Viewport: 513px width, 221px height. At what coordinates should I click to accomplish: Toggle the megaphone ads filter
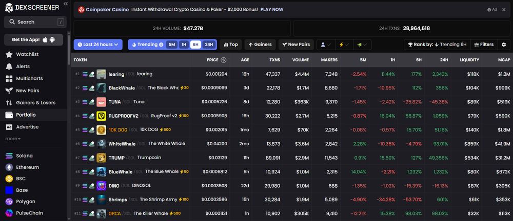362,45
